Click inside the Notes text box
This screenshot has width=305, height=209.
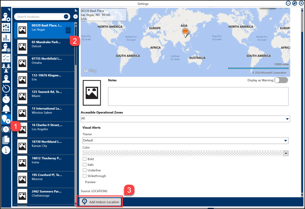pos(198,96)
